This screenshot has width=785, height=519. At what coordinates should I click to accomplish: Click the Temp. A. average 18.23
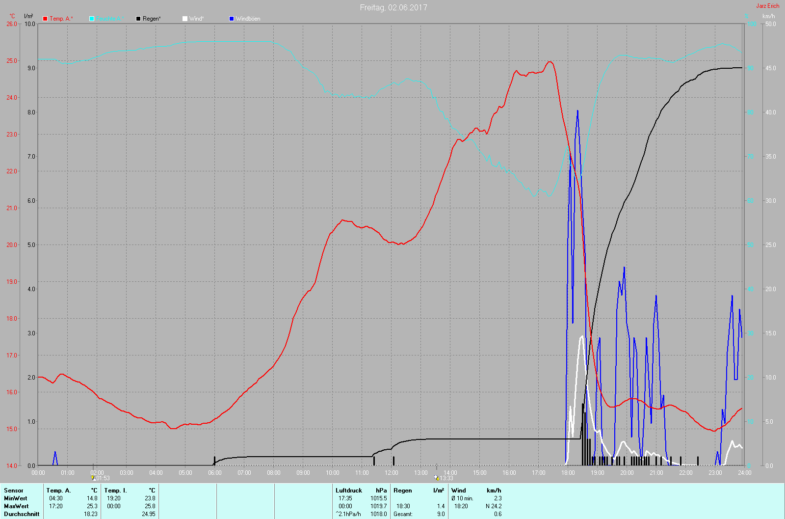tap(91, 514)
